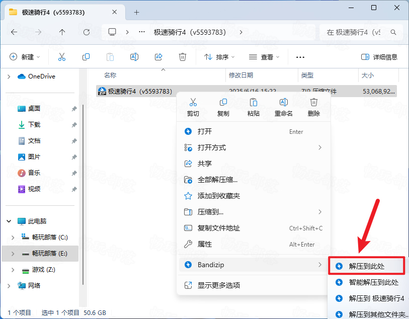Choose 显示更多选项 in the context menu
The height and width of the screenshot is (319, 409).
coord(253,285)
